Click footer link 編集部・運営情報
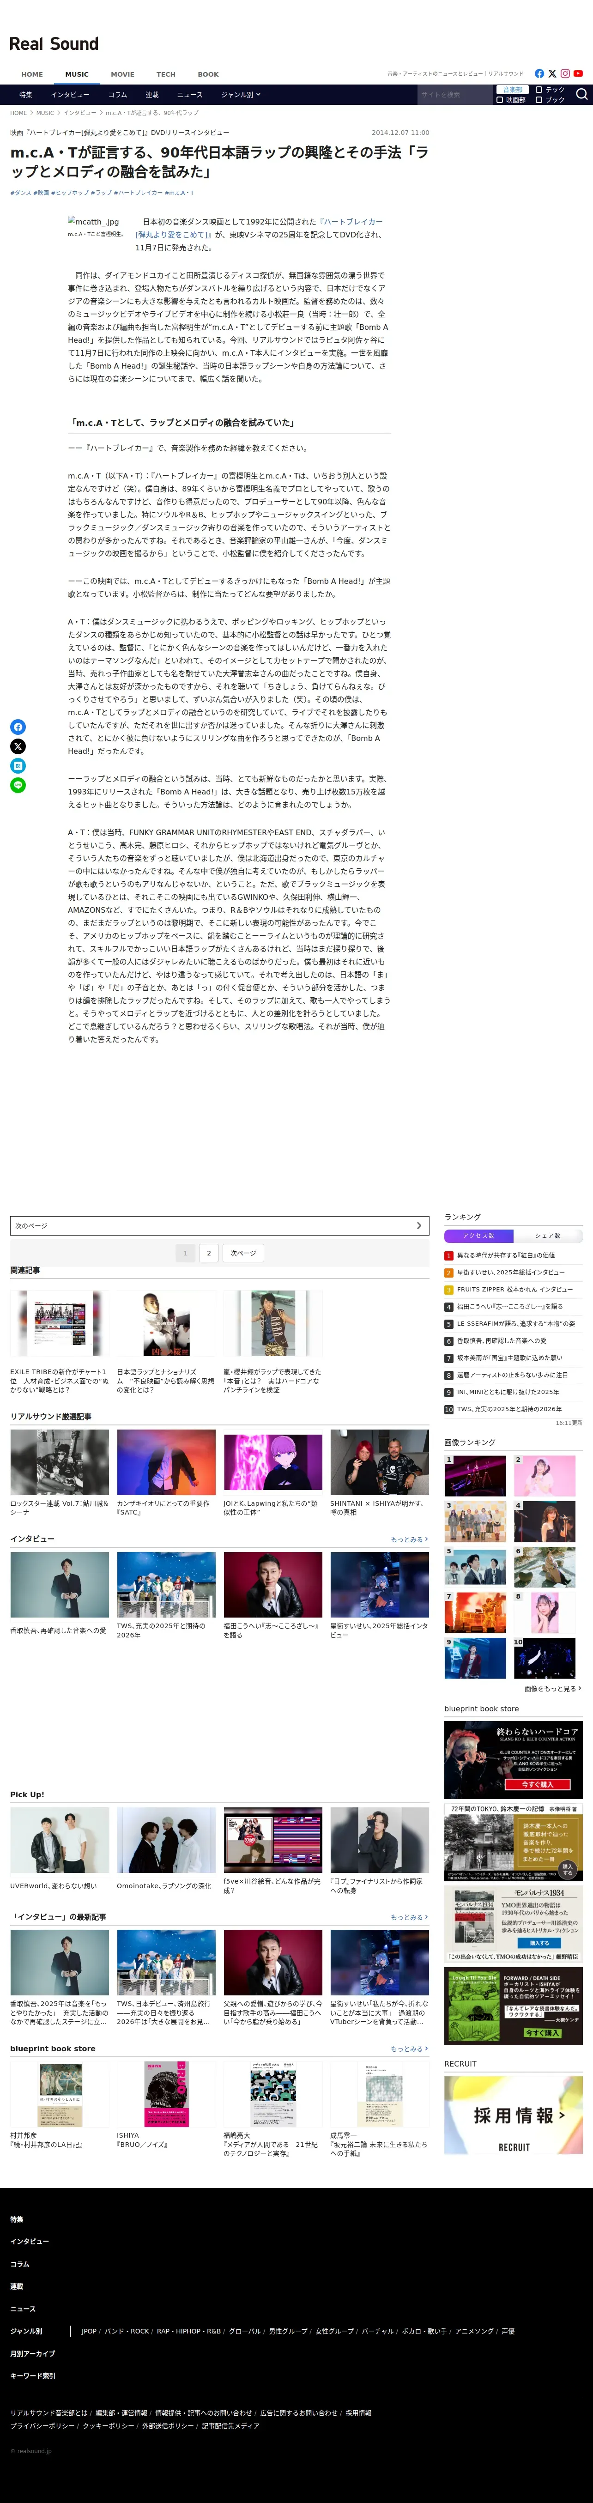 coord(121,2412)
